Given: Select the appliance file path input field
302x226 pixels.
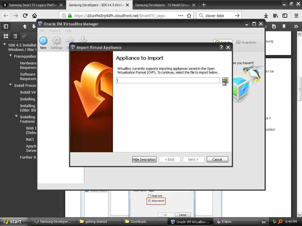Looking at the screenshot, I should click(168, 80).
